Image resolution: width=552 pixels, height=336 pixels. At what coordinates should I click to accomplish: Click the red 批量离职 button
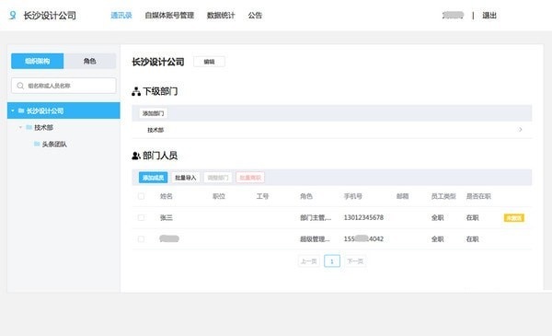[250, 178]
